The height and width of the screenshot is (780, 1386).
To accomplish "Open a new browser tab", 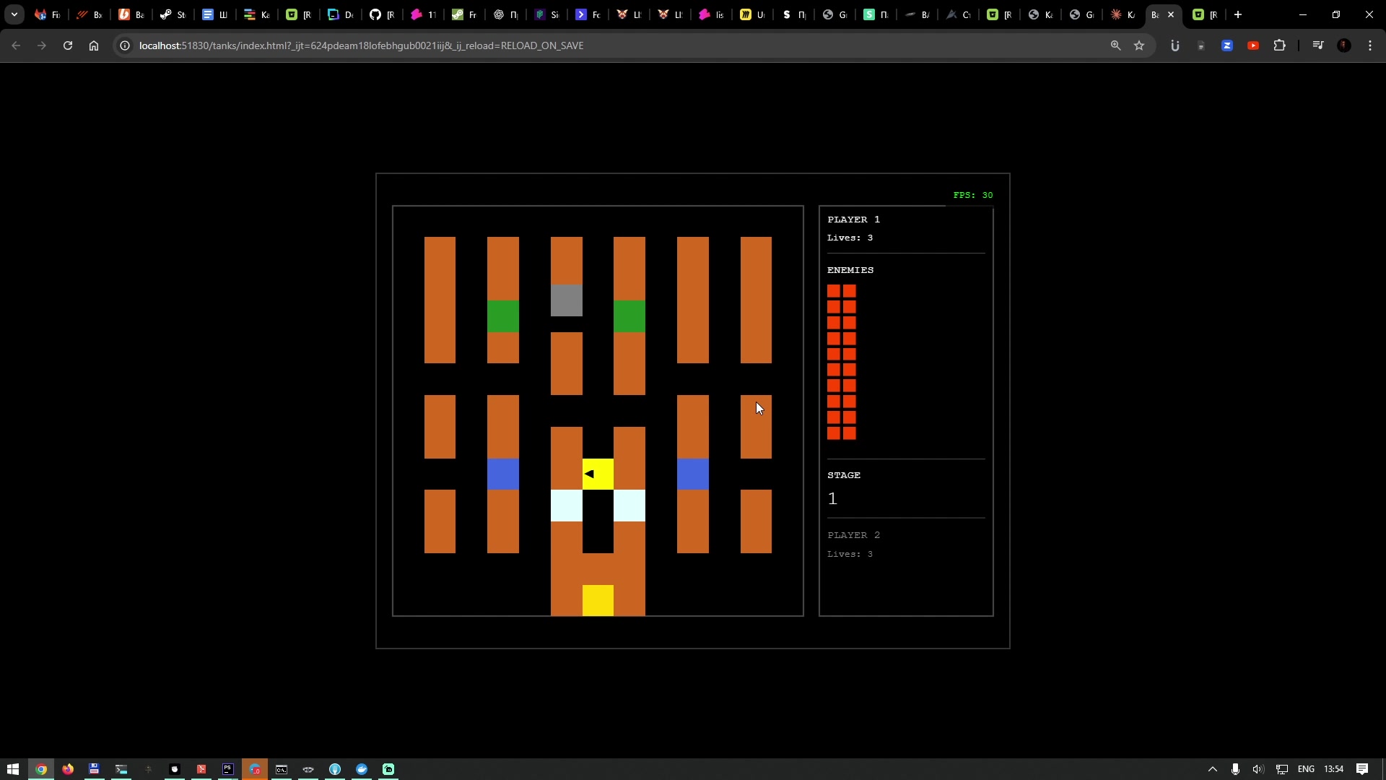I will click(1238, 14).
